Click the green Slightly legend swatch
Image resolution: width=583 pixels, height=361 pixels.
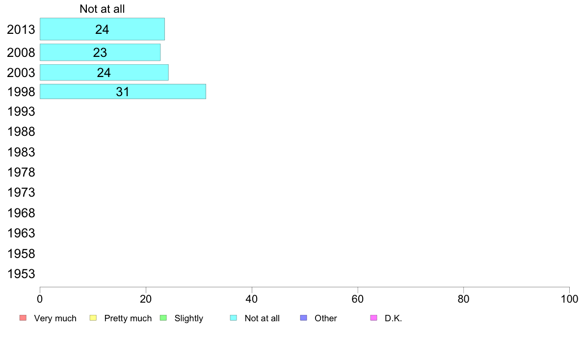point(163,318)
